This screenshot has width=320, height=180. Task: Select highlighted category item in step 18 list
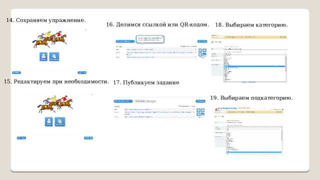point(254,66)
